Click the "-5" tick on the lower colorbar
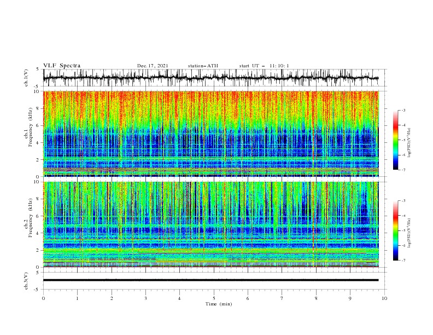The height and width of the screenshot is (335, 433). click(x=403, y=230)
